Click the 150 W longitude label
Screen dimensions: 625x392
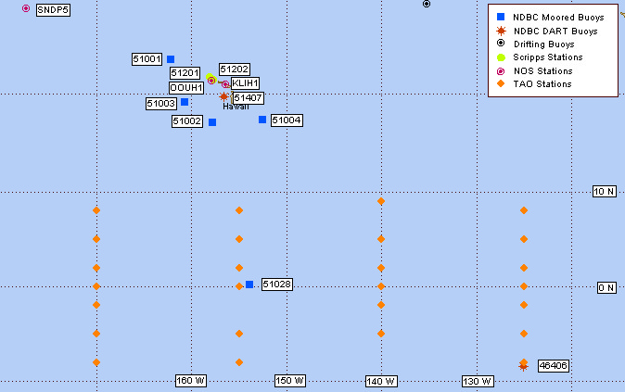(290, 381)
